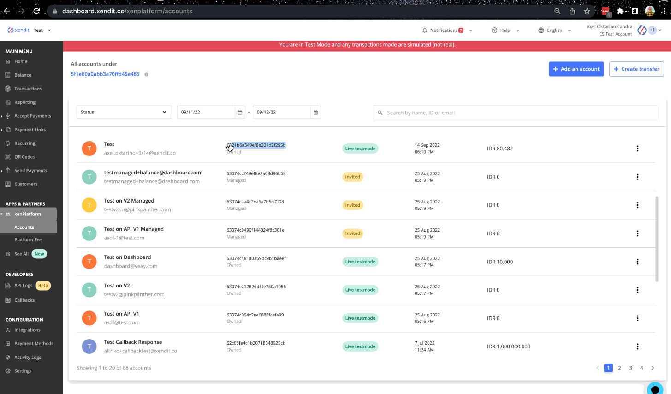Open See All apps menu item

tap(21, 254)
